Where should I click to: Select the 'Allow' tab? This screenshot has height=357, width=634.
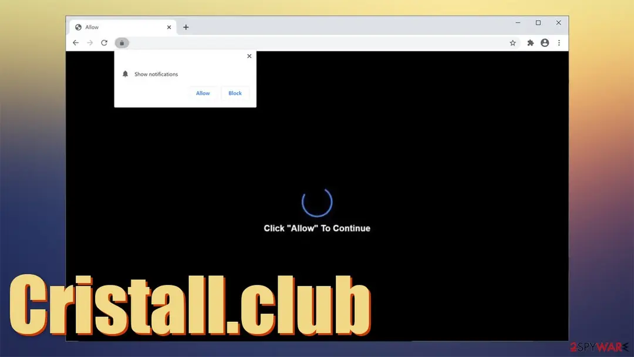coord(123,27)
